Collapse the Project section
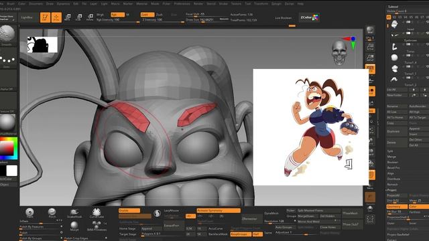This screenshot has width=429, height=241. tap(391, 190)
